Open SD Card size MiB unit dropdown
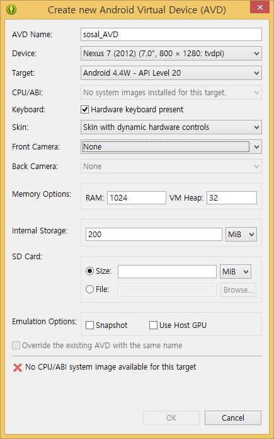Image resolution: width=274 pixels, height=439 pixels. [236, 272]
